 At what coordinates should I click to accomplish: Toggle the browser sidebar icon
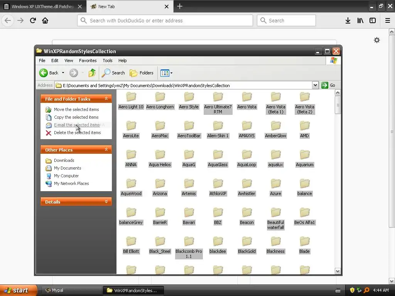point(373,20)
